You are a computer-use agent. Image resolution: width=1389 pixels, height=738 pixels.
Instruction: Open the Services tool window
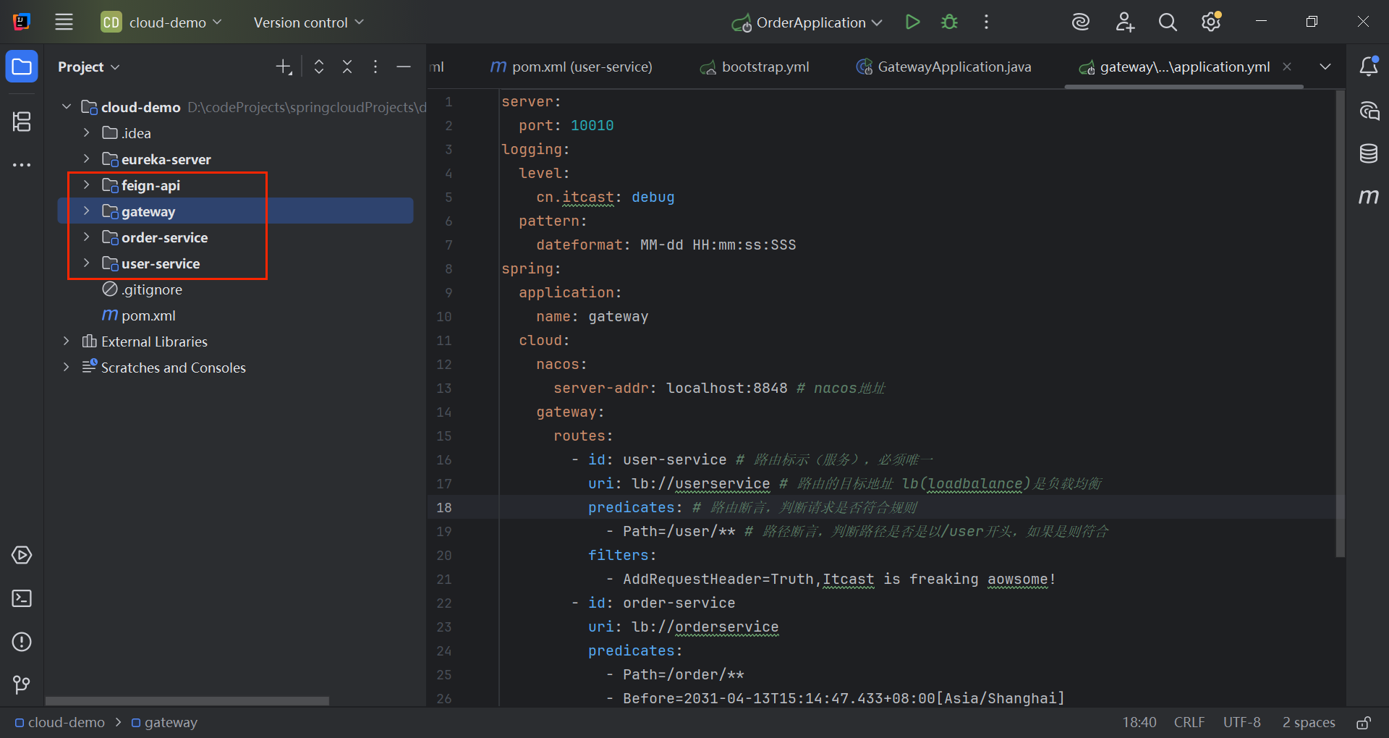tap(22, 555)
